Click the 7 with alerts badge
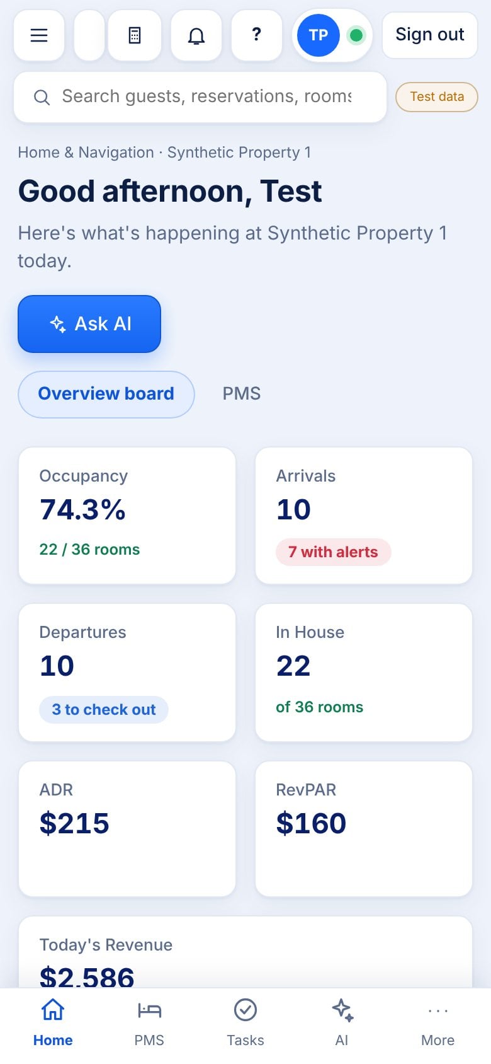The width and height of the screenshot is (491, 1064). coord(334,552)
